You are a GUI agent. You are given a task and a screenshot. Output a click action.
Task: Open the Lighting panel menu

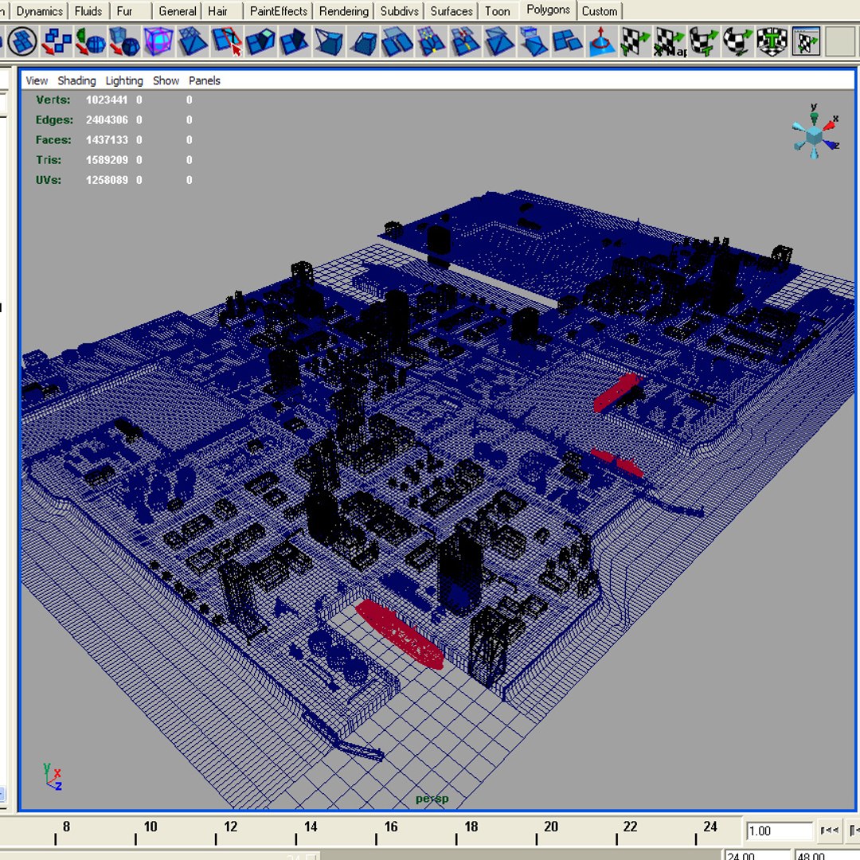pos(124,80)
